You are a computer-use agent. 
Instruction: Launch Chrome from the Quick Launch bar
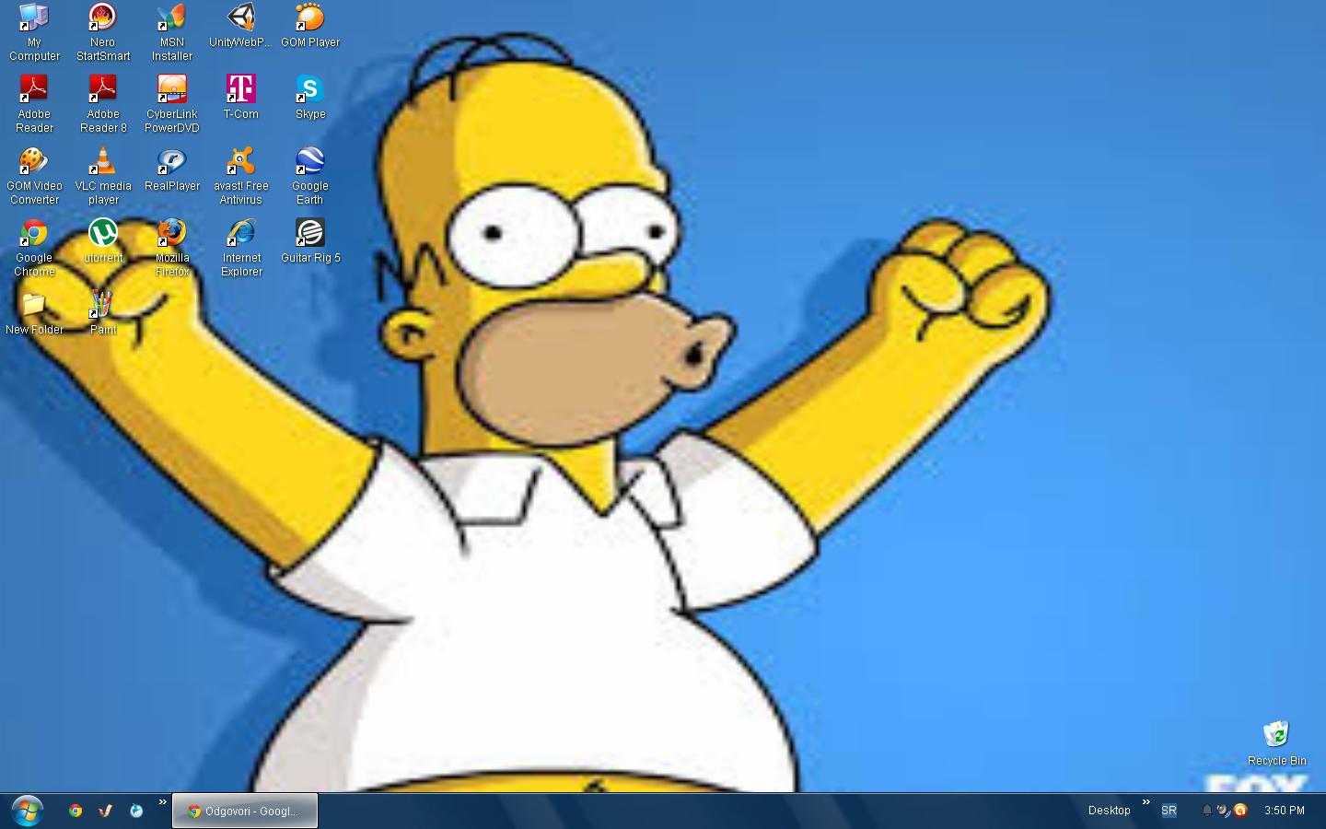point(76,811)
